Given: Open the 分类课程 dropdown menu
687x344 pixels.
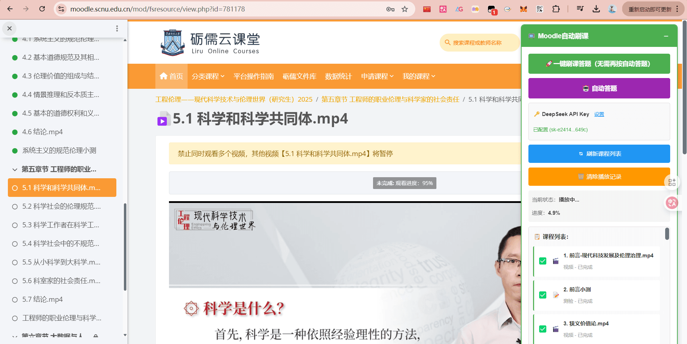Looking at the screenshot, I should (208, 76).
